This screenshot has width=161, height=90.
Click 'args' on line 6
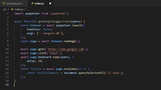point(30,33)
